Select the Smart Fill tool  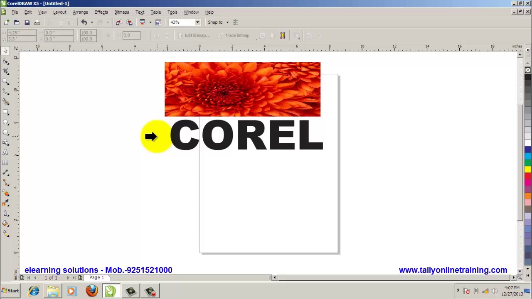(5, 102)
